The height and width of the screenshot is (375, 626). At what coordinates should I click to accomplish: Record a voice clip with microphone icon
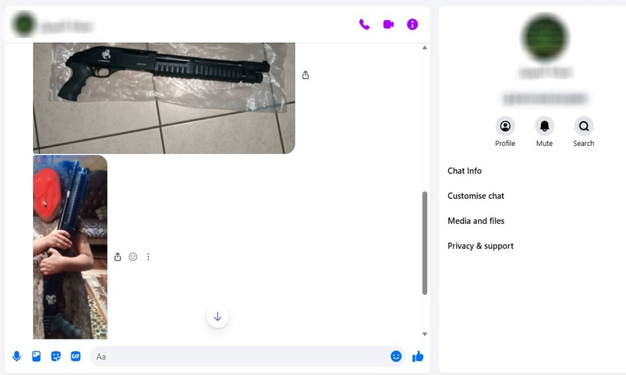tap(17, 356)
